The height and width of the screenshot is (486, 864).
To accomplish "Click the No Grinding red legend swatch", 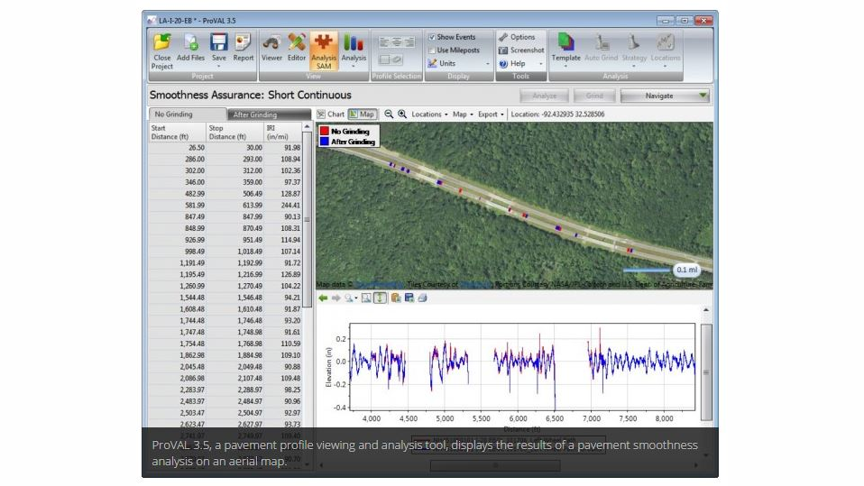I will (x=325, y=131).
